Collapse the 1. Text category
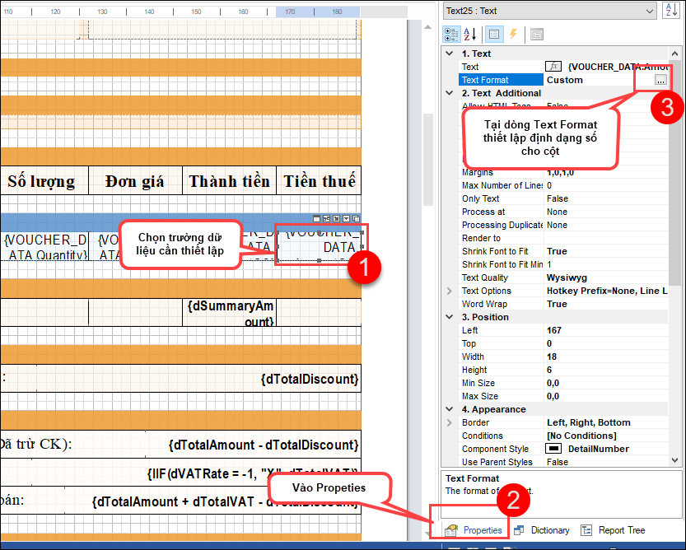 coord(450,54)
